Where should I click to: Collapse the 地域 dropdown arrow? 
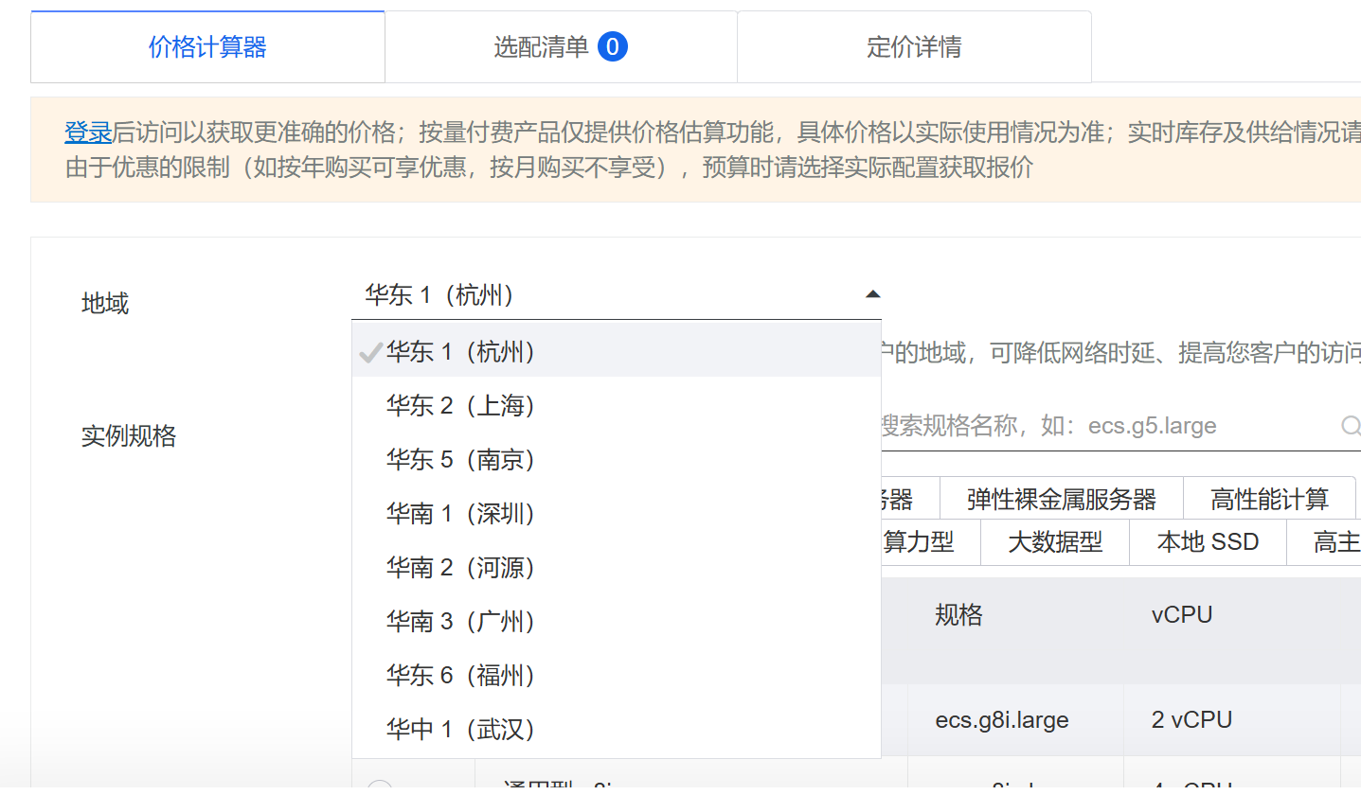click(x=872, y=294)
